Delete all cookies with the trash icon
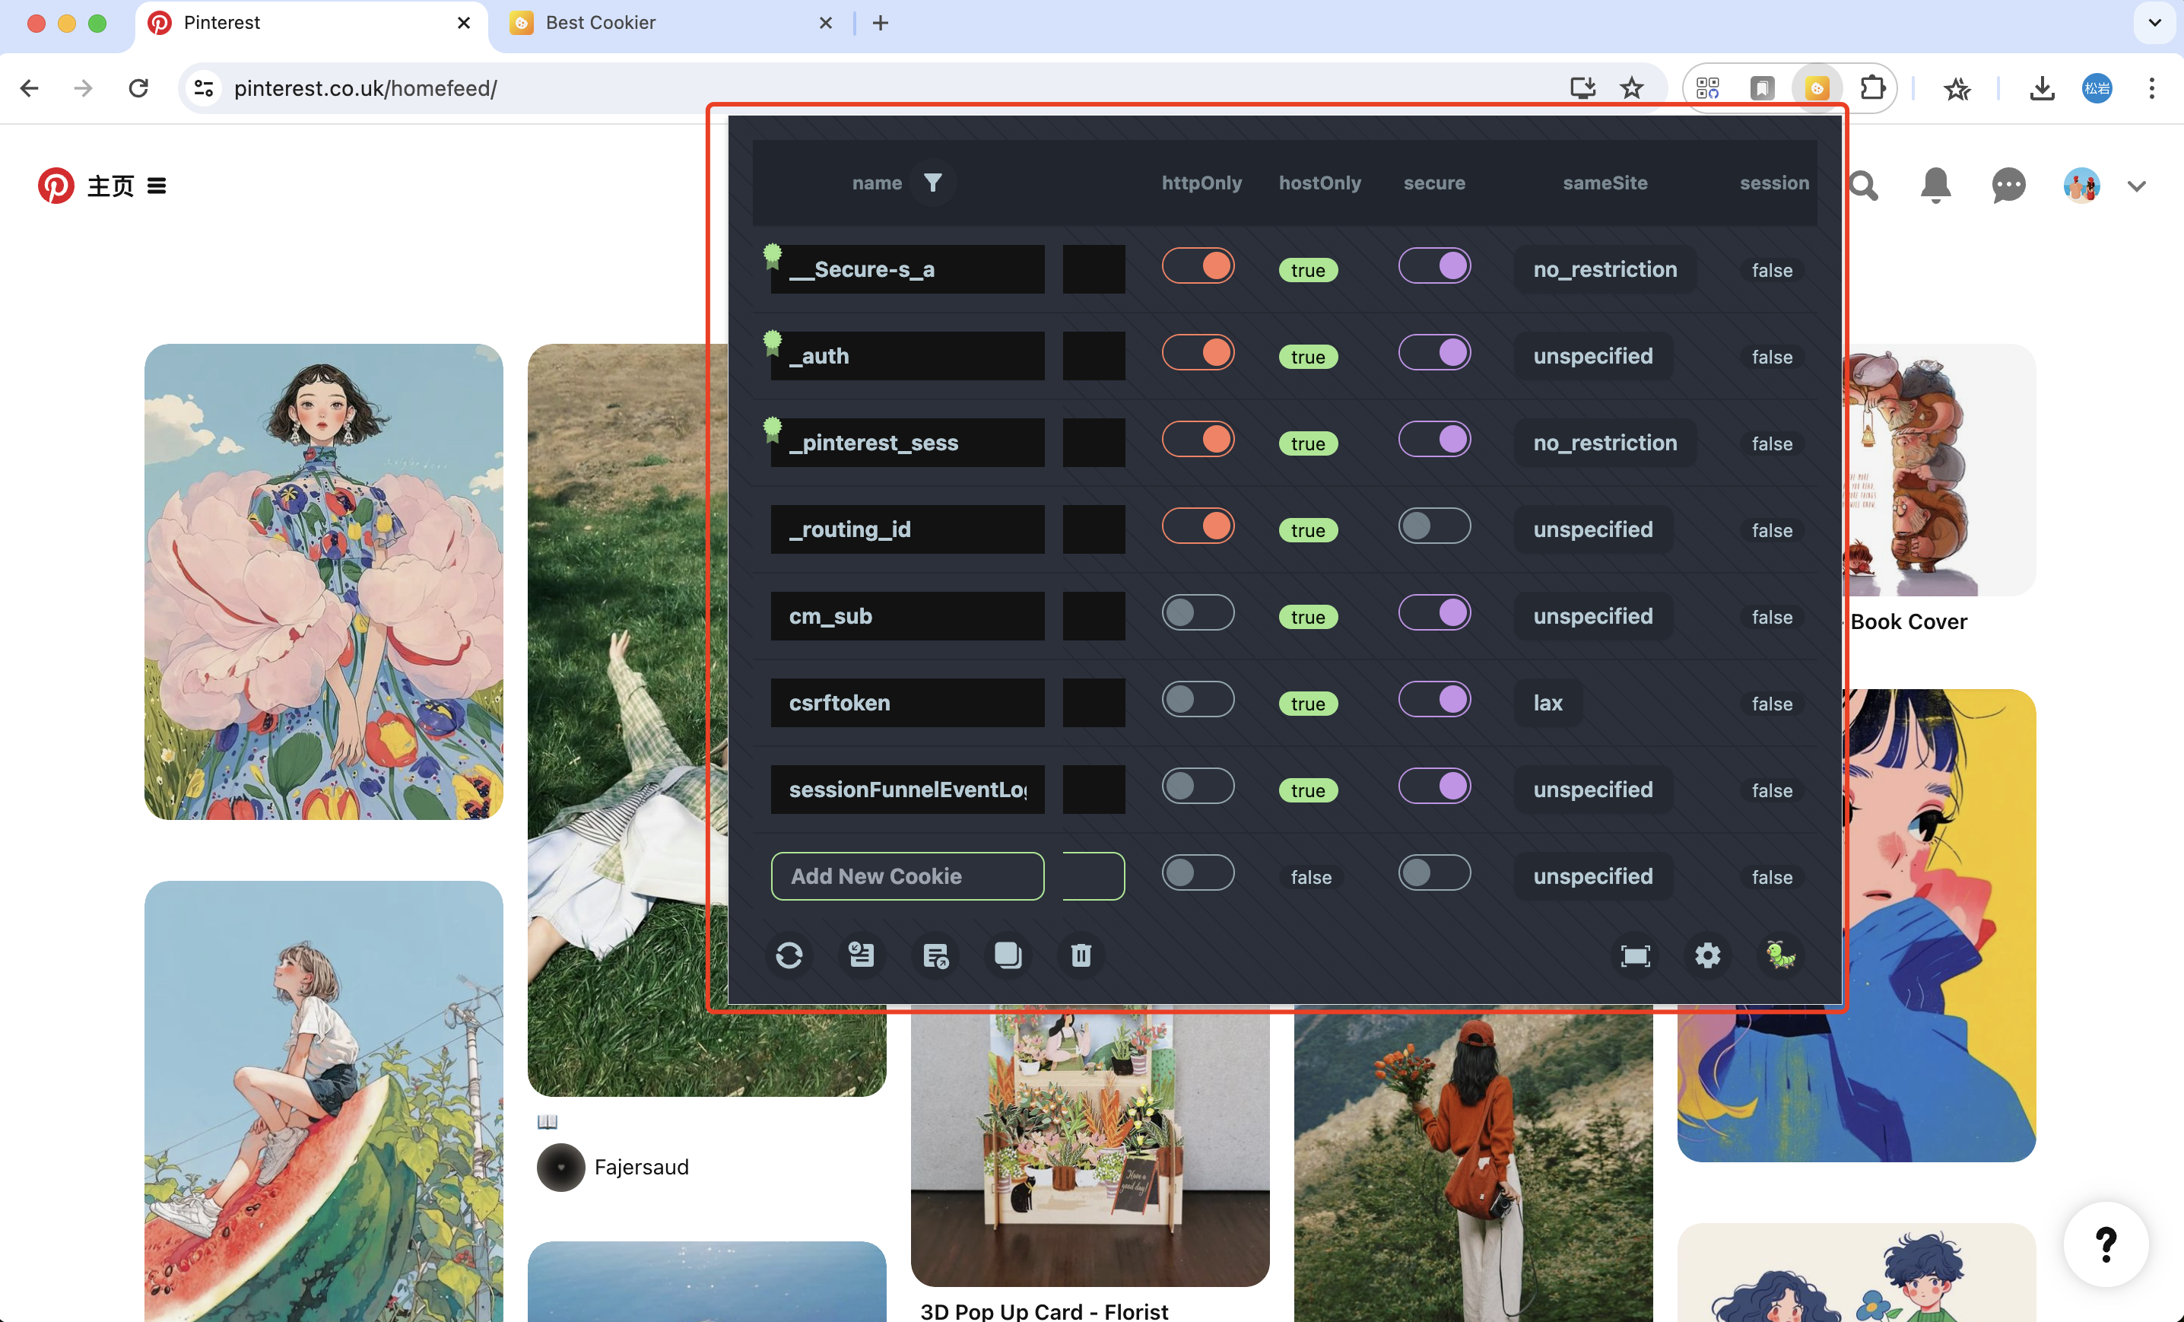 click(x=1081, y=955)
